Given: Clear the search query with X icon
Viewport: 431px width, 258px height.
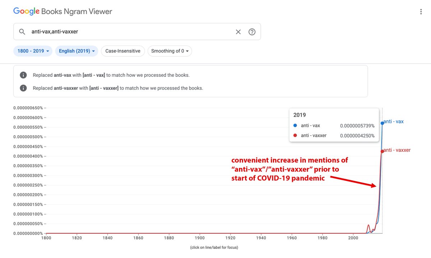Looking at the screenshot, I should click(x=238, y=32).
